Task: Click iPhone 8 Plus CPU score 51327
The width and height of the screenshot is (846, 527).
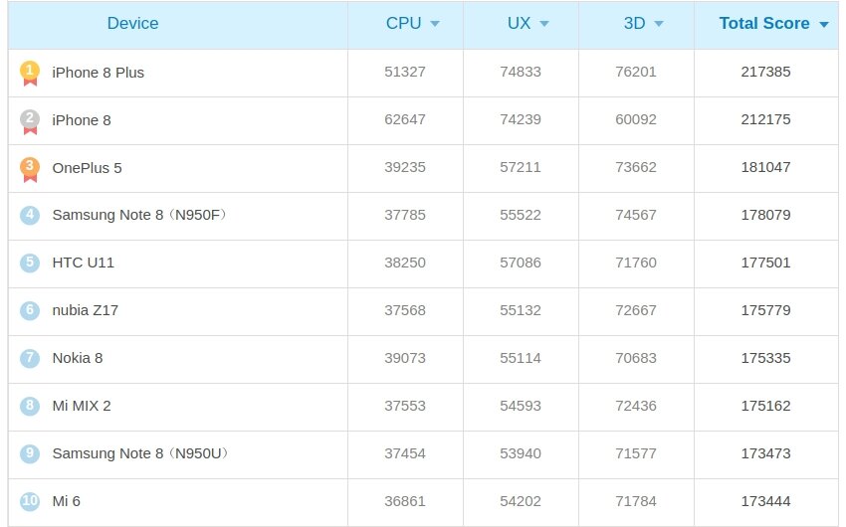Action: tap(405, 72)
